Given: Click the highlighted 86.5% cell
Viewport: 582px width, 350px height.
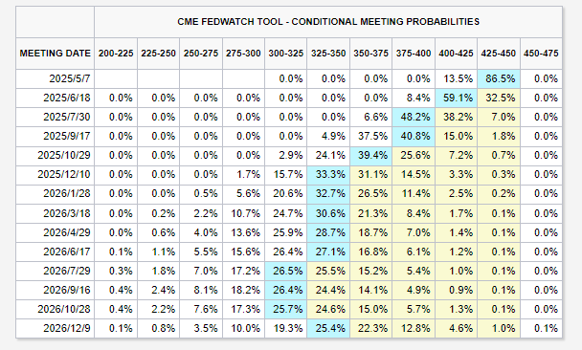Looking at the screenshot, I should (499, 78).
